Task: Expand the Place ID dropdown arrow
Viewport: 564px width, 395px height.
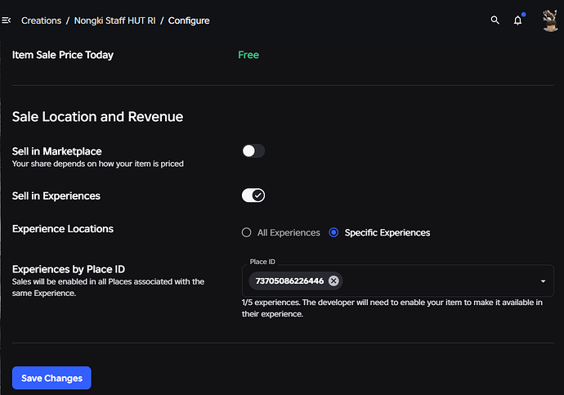Action: click(543, 281)
